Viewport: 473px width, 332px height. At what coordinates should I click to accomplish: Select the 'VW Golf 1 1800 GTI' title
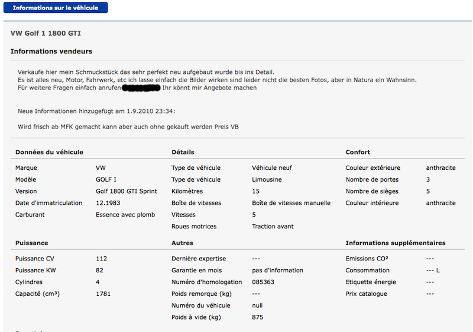(x=46, y=33)
